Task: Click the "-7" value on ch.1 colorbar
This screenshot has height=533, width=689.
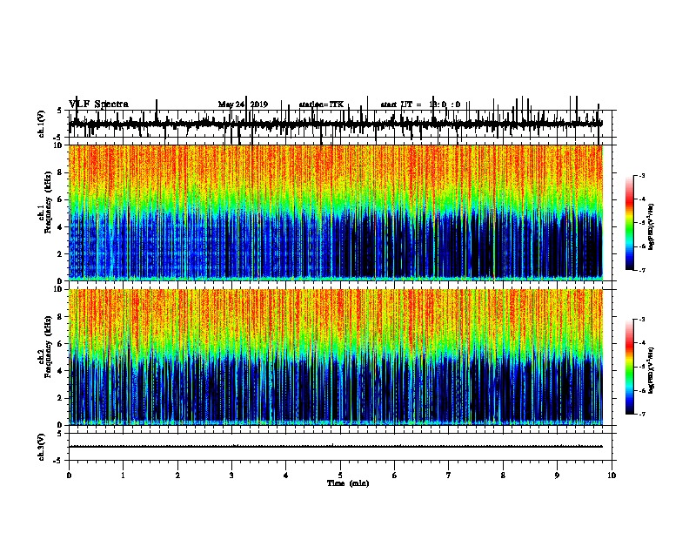Action: click(x=641, y=270)
